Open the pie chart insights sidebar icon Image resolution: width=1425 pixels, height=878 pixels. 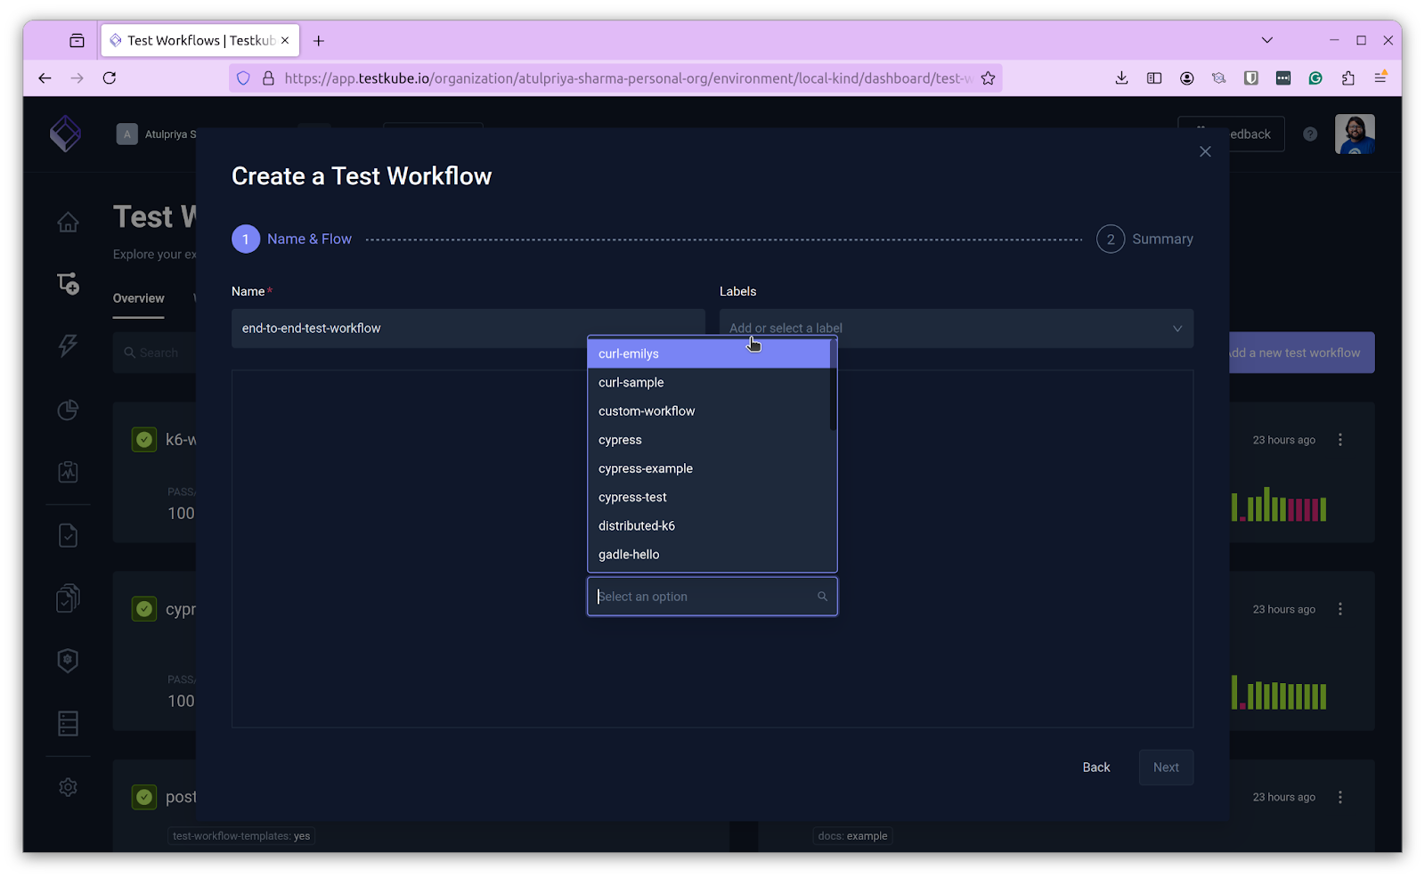coord(68,410)
